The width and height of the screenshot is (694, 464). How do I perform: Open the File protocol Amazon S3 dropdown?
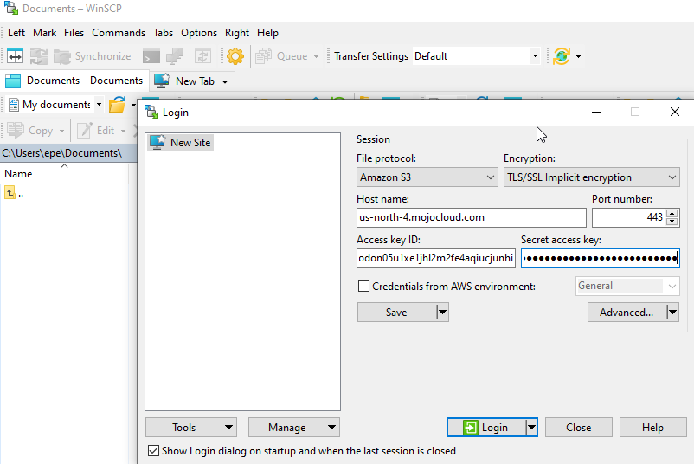[427, 177]
